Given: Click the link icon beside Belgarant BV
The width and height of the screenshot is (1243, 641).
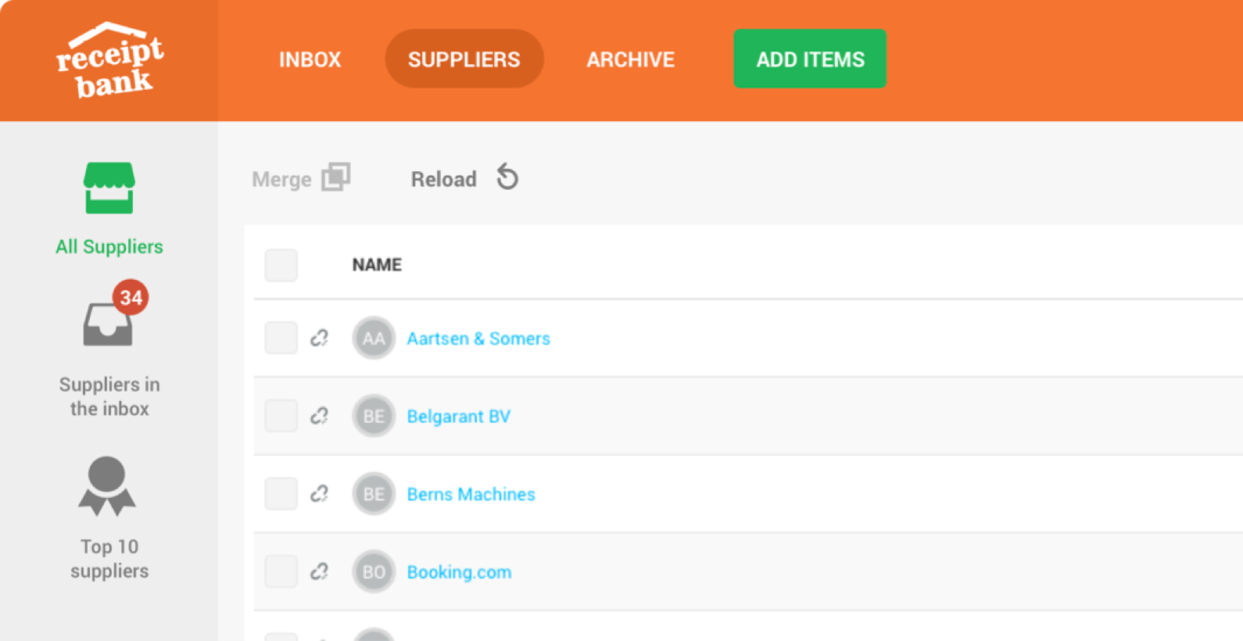Looking at the screenshot, I should pyautogui.click(x=319, y=416).
